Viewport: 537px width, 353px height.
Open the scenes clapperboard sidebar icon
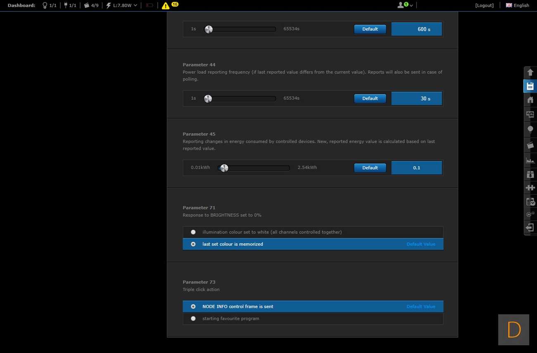530,145
